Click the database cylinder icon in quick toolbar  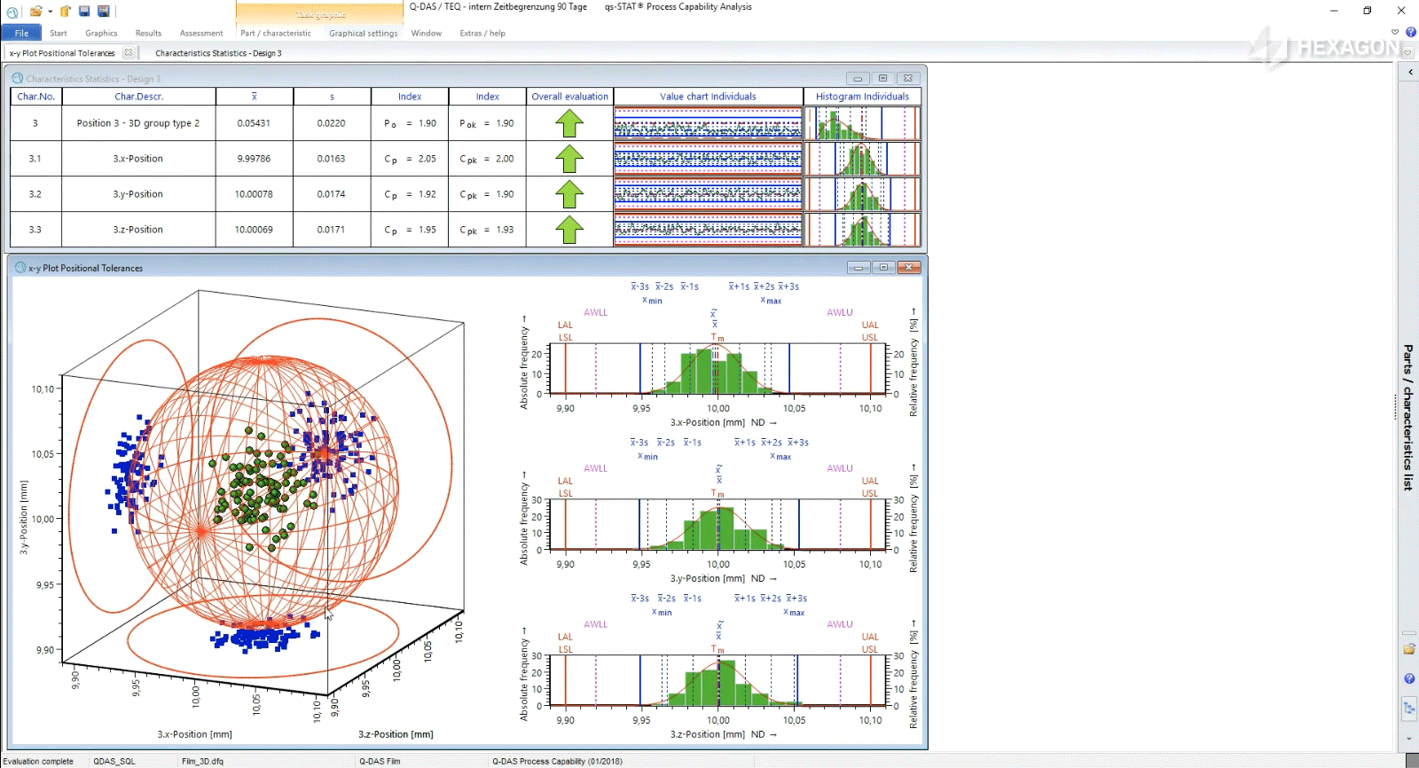click(66, 12)
